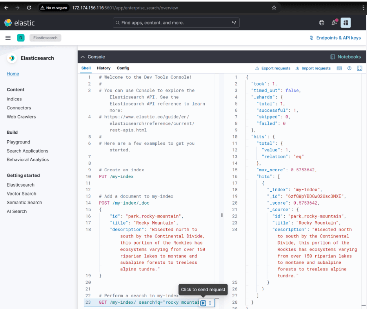Switch to the Config tab
Screen dimensions: 371x312
[122, 68]
